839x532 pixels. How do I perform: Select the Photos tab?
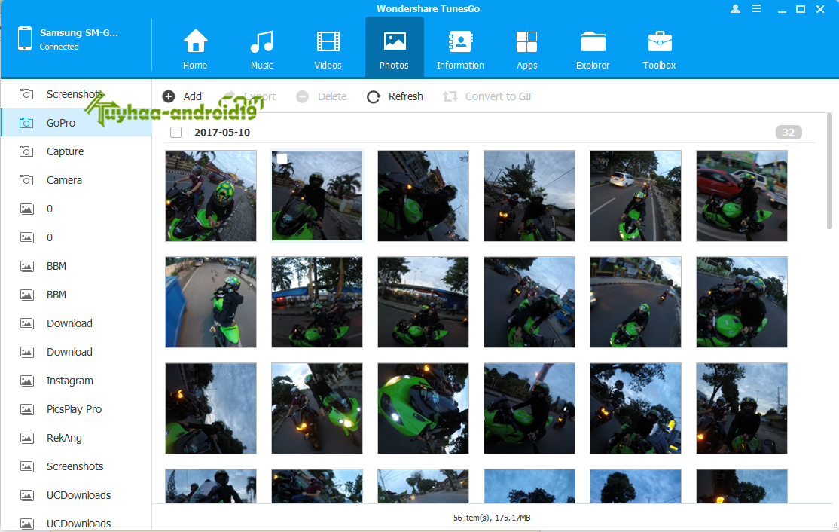[395, 49]
